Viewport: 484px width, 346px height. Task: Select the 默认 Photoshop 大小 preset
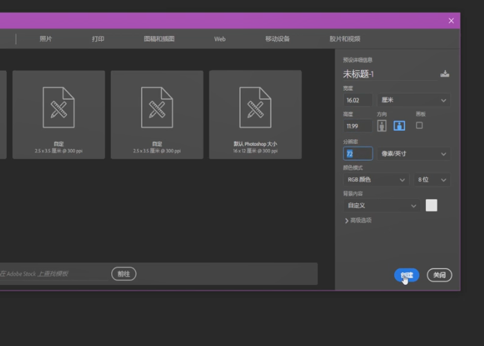click(255, 115)
